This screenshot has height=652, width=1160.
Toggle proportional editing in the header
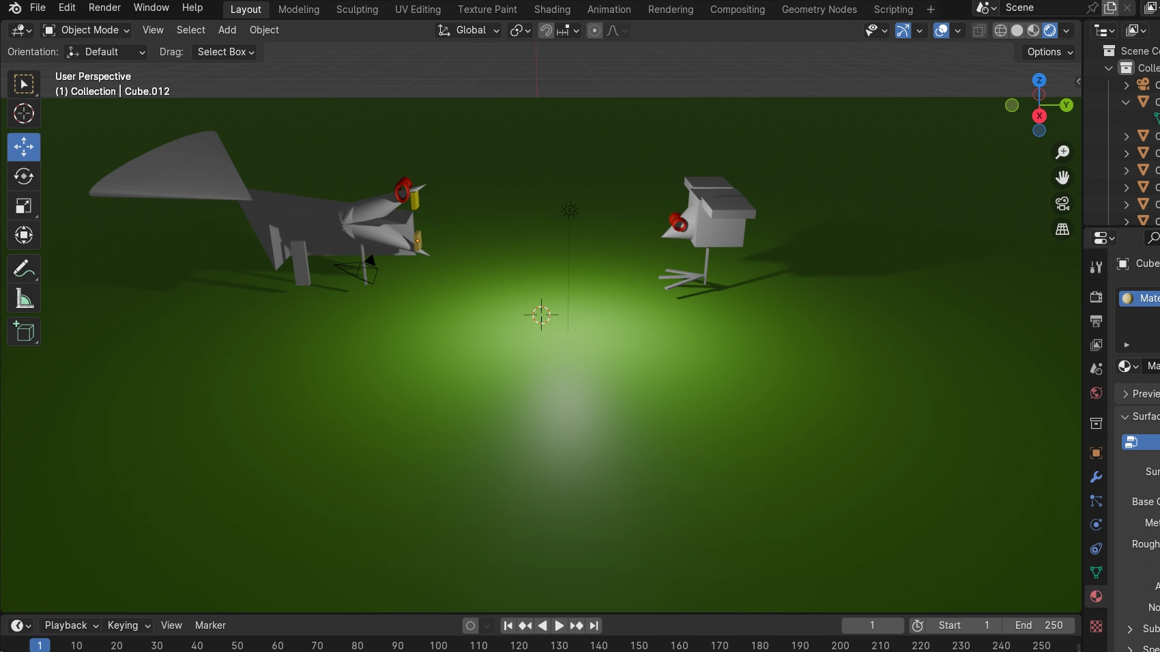tap(594, 31)
